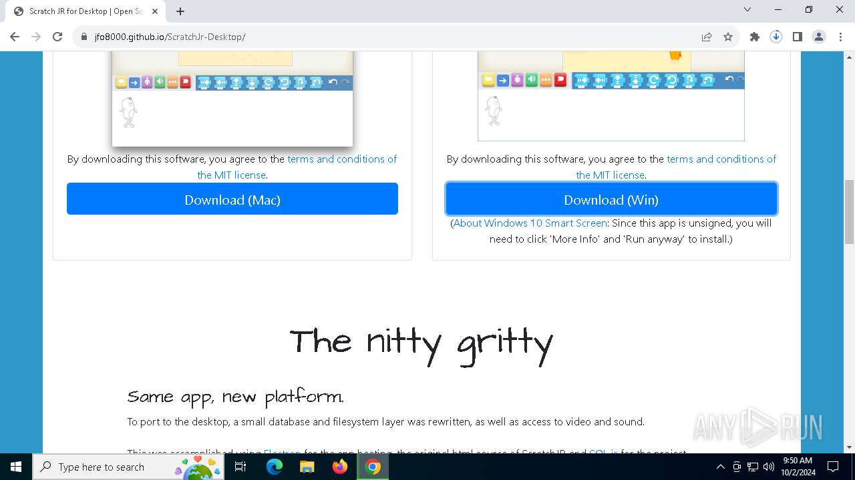
Task: Open About Windows 10 Smart Screen link
Action: 530,223
